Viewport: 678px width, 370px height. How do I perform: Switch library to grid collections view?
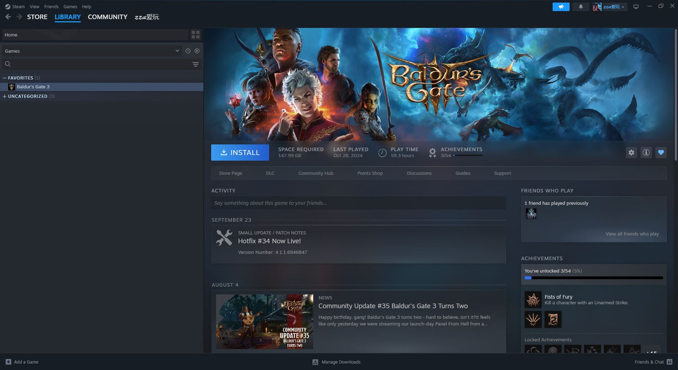point(195,34)
